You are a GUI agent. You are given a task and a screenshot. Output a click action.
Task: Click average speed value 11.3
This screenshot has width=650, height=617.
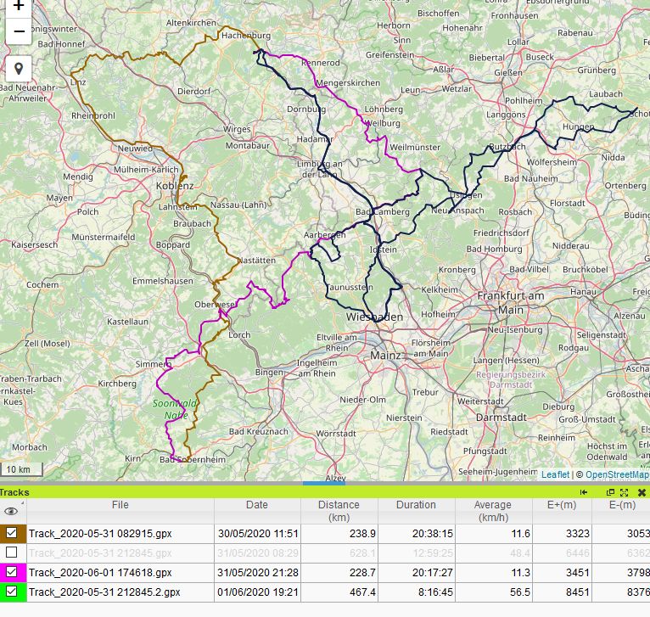[x=521, y=572]
